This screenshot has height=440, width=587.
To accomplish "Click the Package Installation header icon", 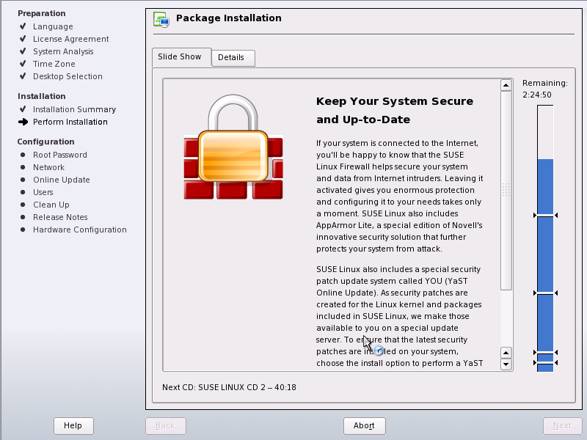I will [161, 19].
